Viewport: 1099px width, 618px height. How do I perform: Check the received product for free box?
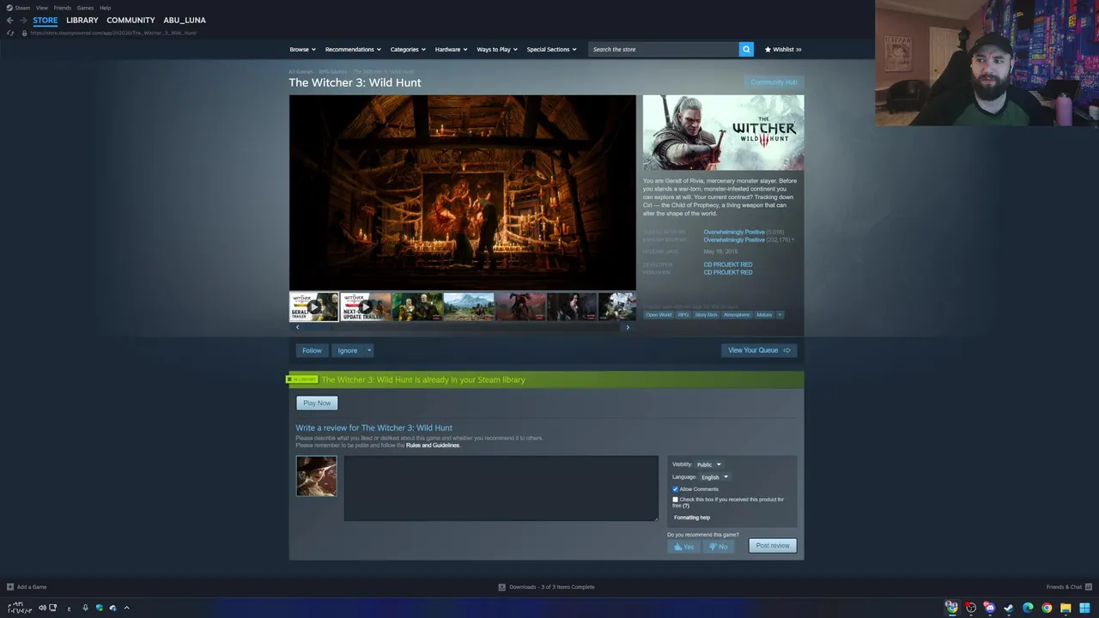point(675,500)
